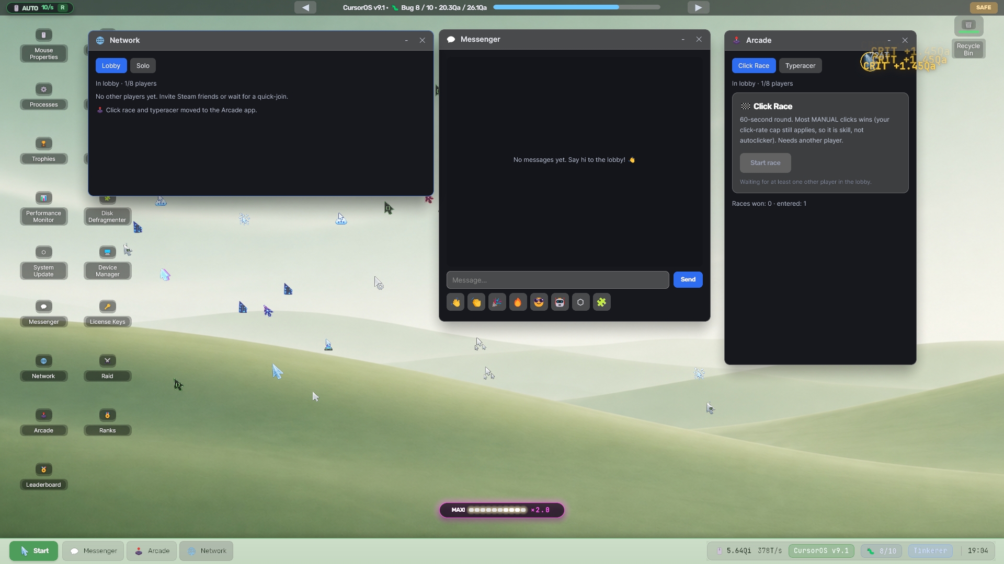Send the clapping hands emoji in Messenger

[476, 302]
